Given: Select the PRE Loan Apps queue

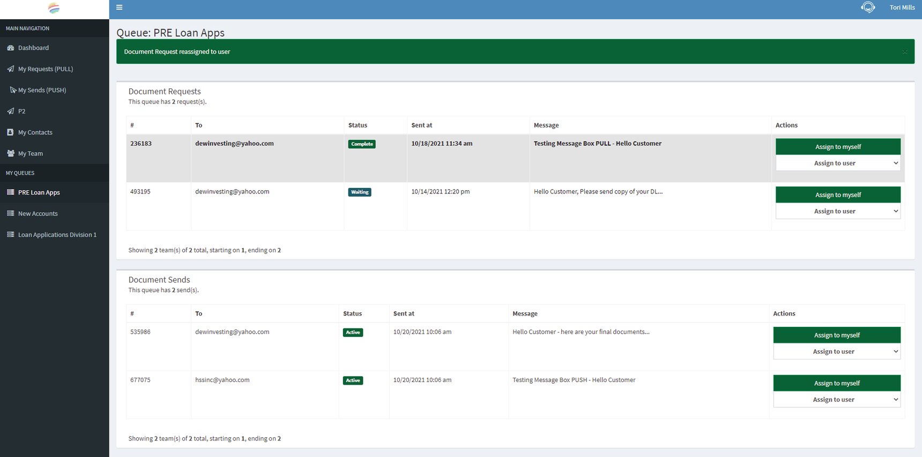Looking at the screenshot, I should coord(39,192).
